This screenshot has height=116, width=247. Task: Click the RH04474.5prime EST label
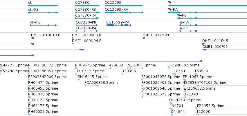[x=43, y=83]
